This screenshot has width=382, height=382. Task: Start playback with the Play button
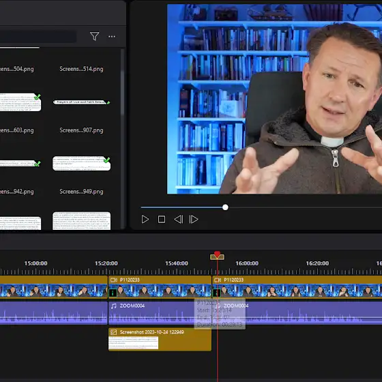pos(145,219)
